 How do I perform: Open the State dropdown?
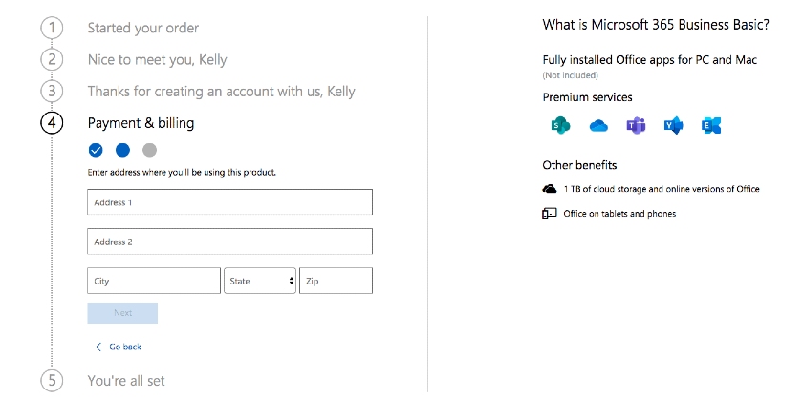[261, 281]
